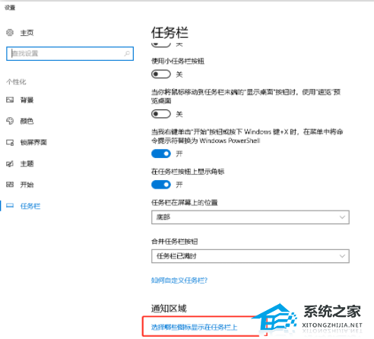Viewport: 374px width, 339px height.
Task: Click into the find a setting search box
Action: pyautogui.click(x=70, y=53)
